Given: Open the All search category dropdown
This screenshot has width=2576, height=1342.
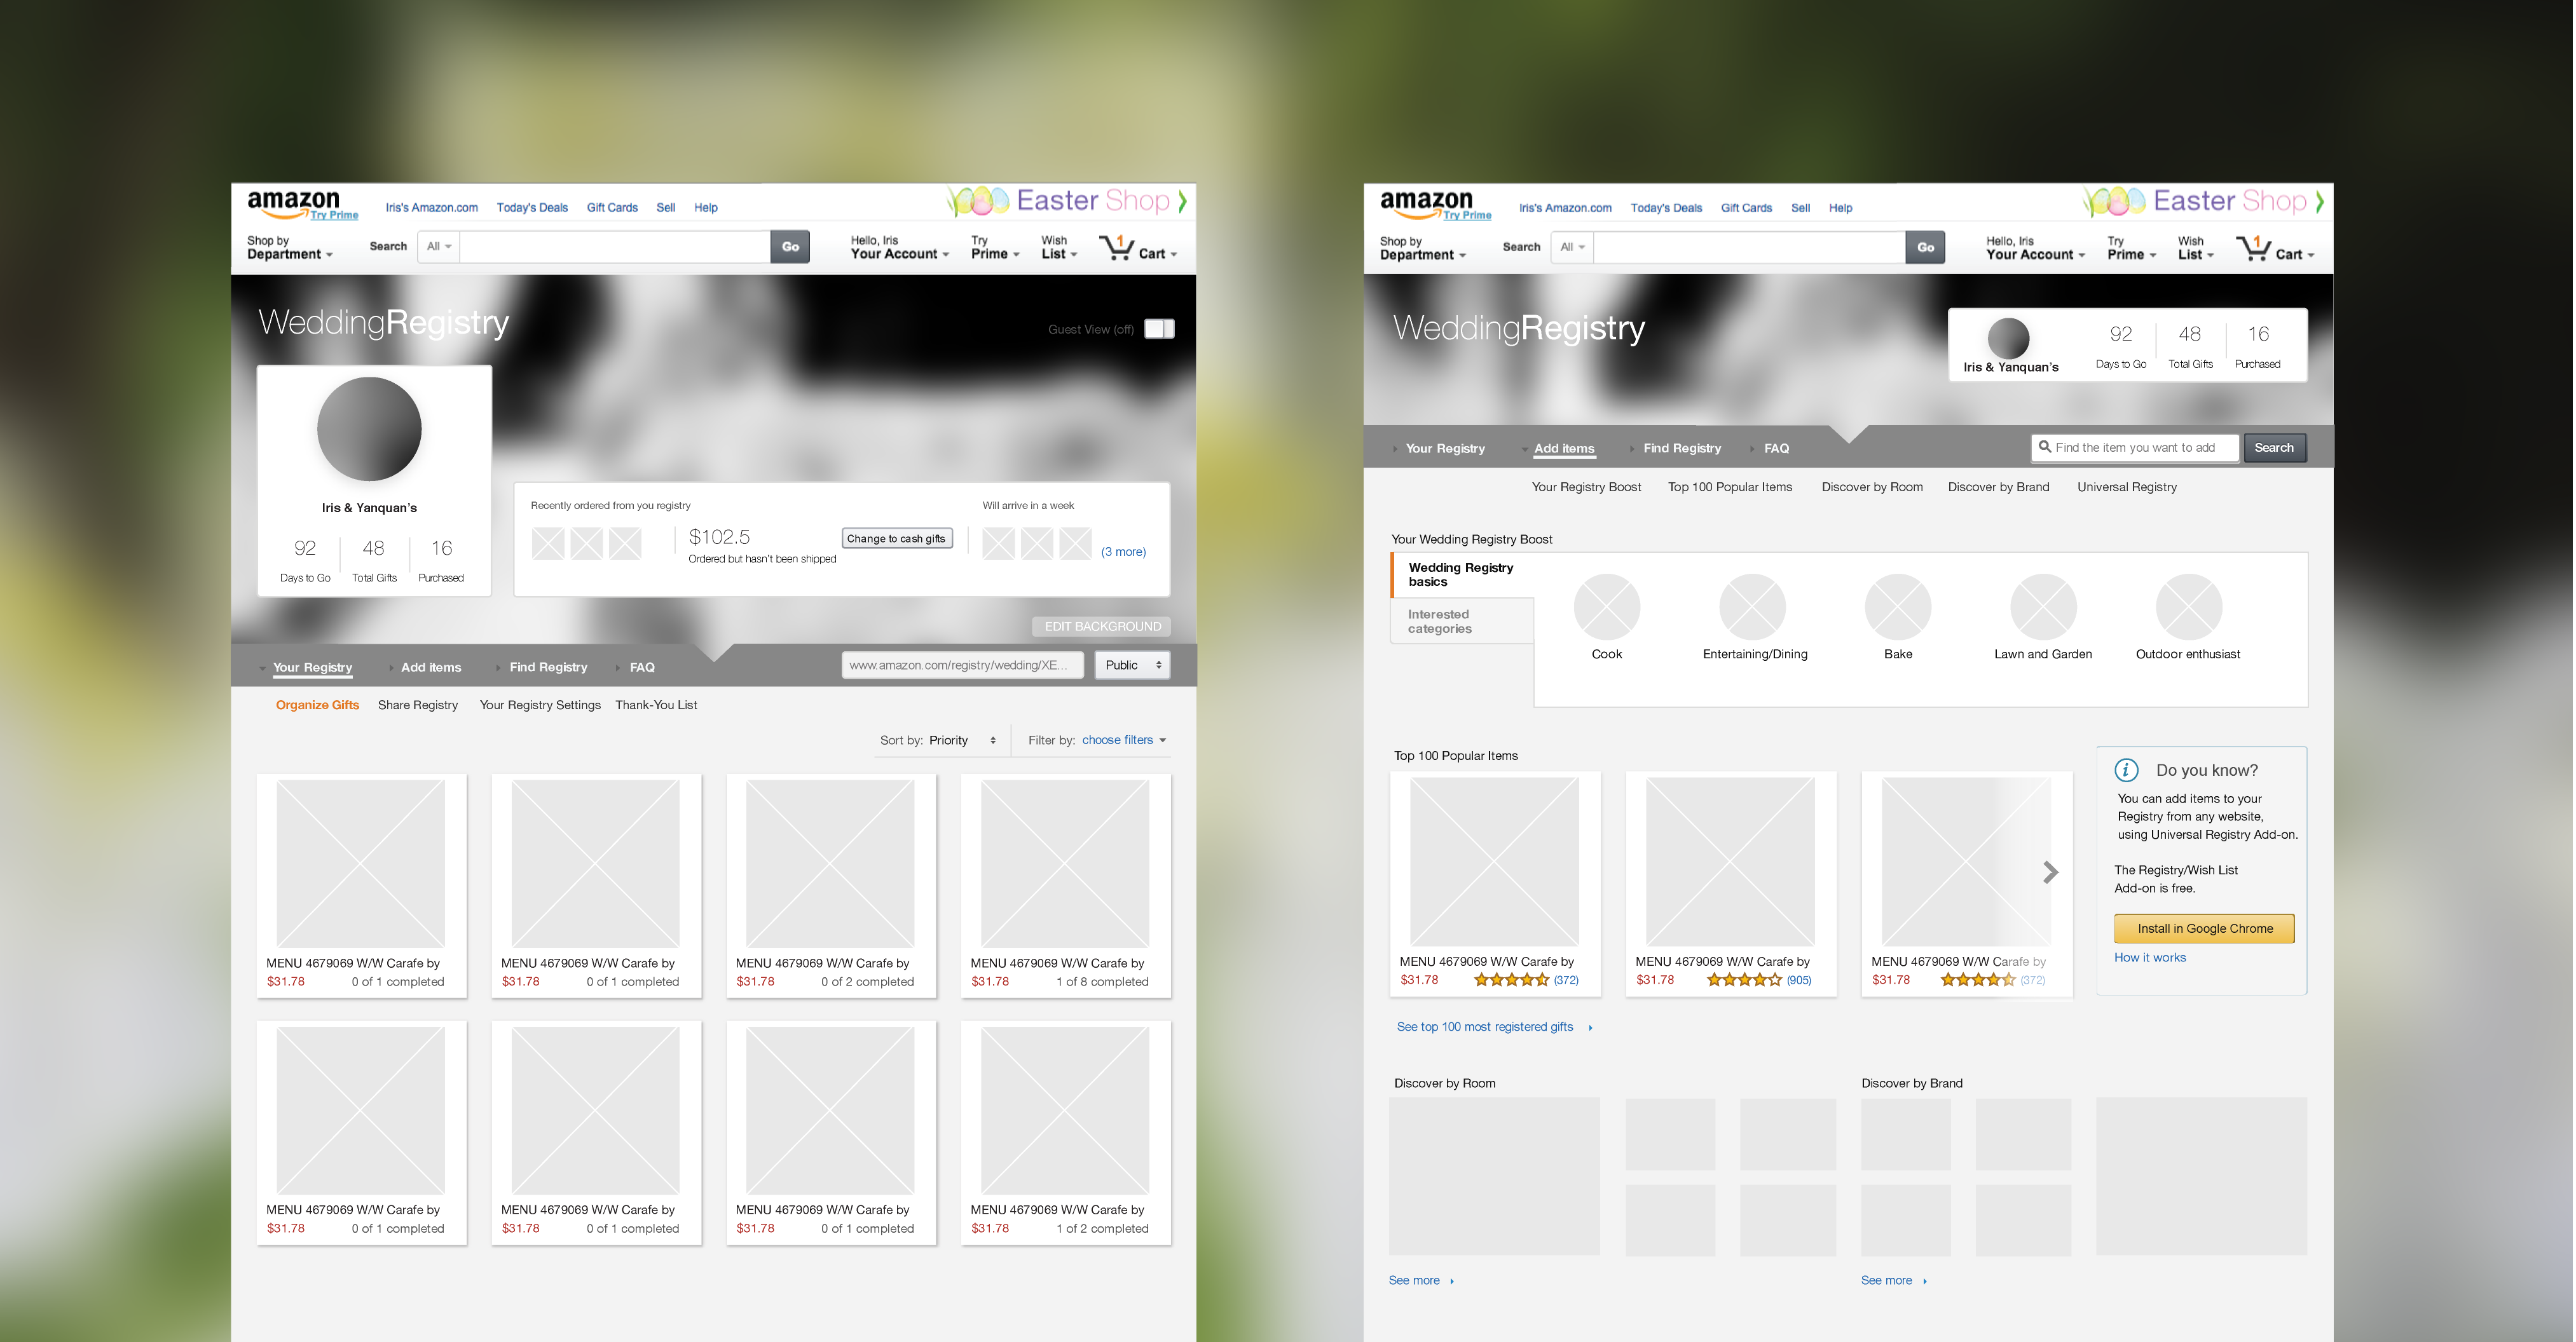Looking at the screenshot, I should point(438,247).
